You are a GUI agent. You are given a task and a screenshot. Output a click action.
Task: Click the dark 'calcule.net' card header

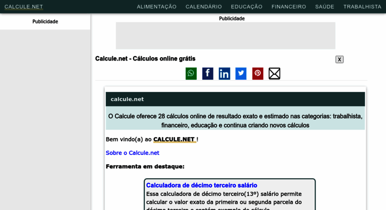pyautogui.click(x=235, y=99)
